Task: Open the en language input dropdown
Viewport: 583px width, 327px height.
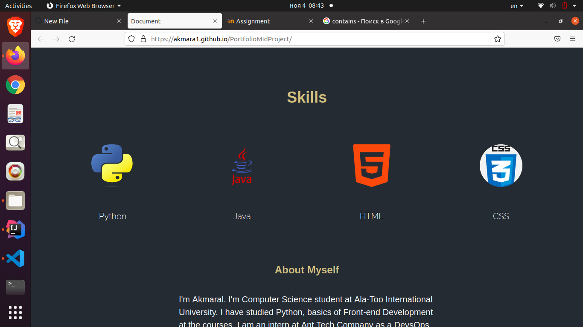Action: 516,6
